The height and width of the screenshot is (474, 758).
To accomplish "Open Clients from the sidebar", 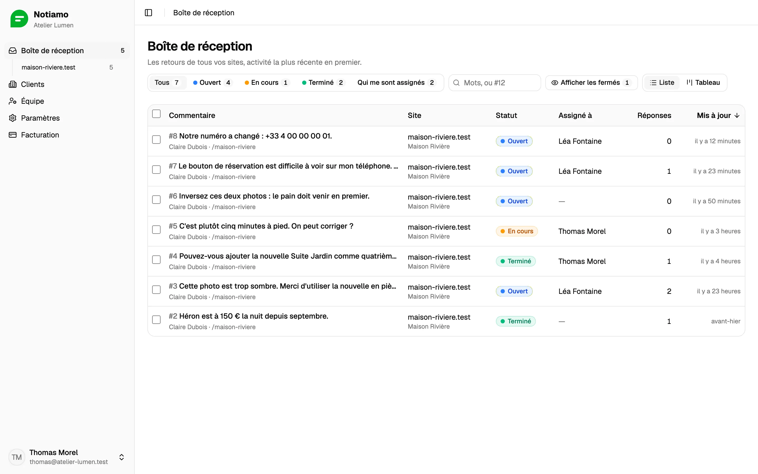I will click(67, 84).
